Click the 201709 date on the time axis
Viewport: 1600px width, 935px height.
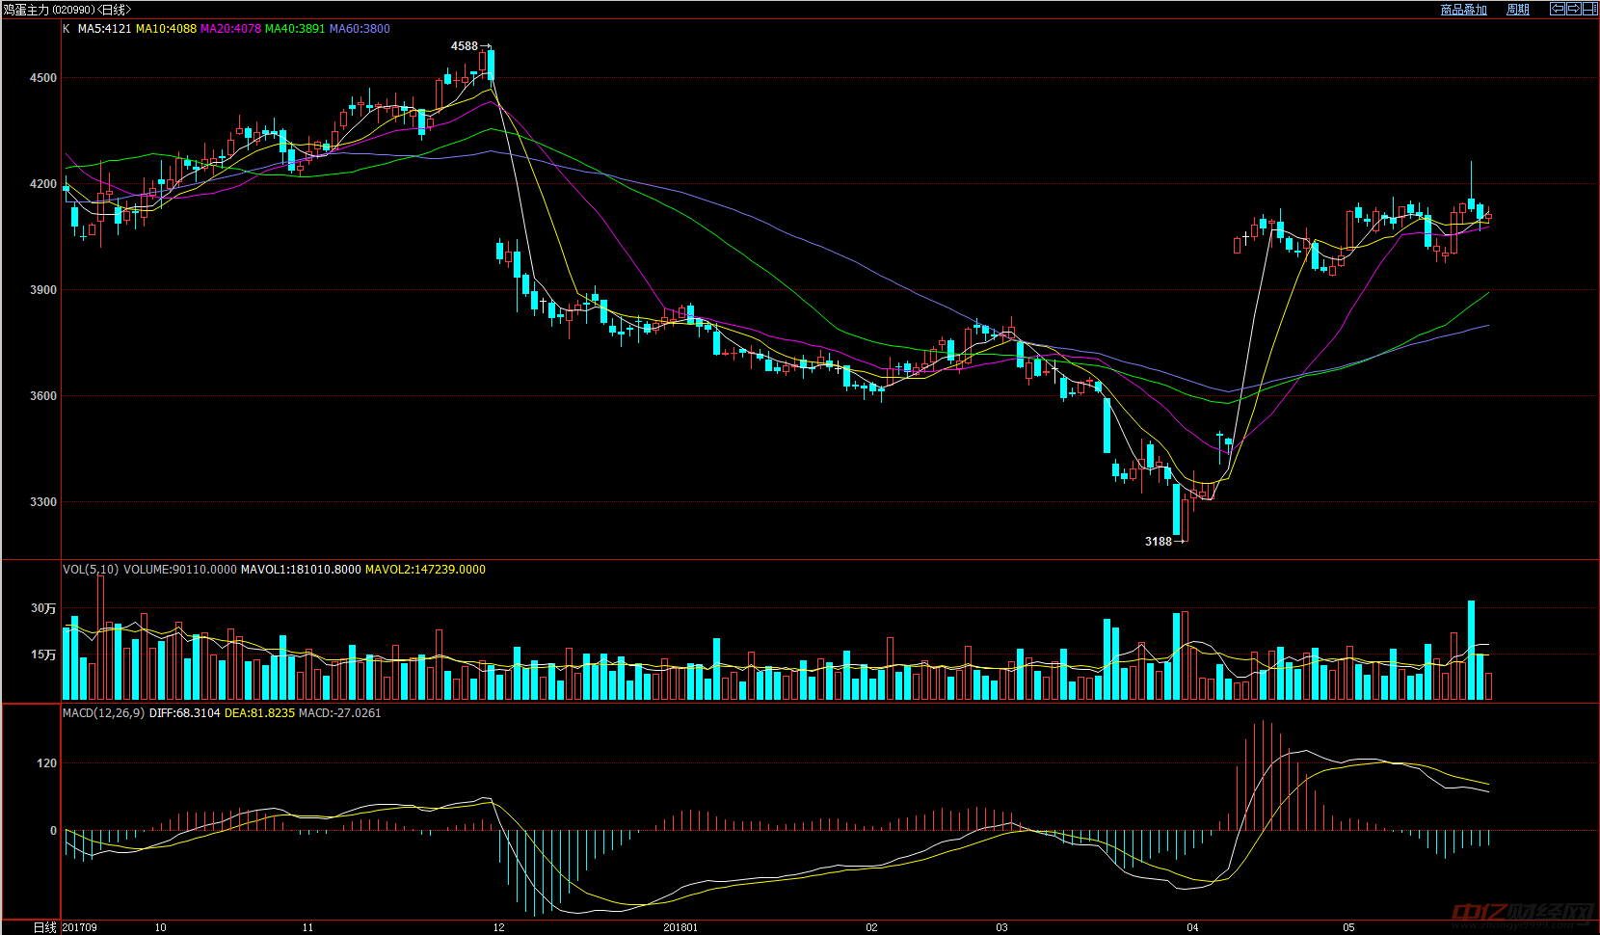pos(80,927)
